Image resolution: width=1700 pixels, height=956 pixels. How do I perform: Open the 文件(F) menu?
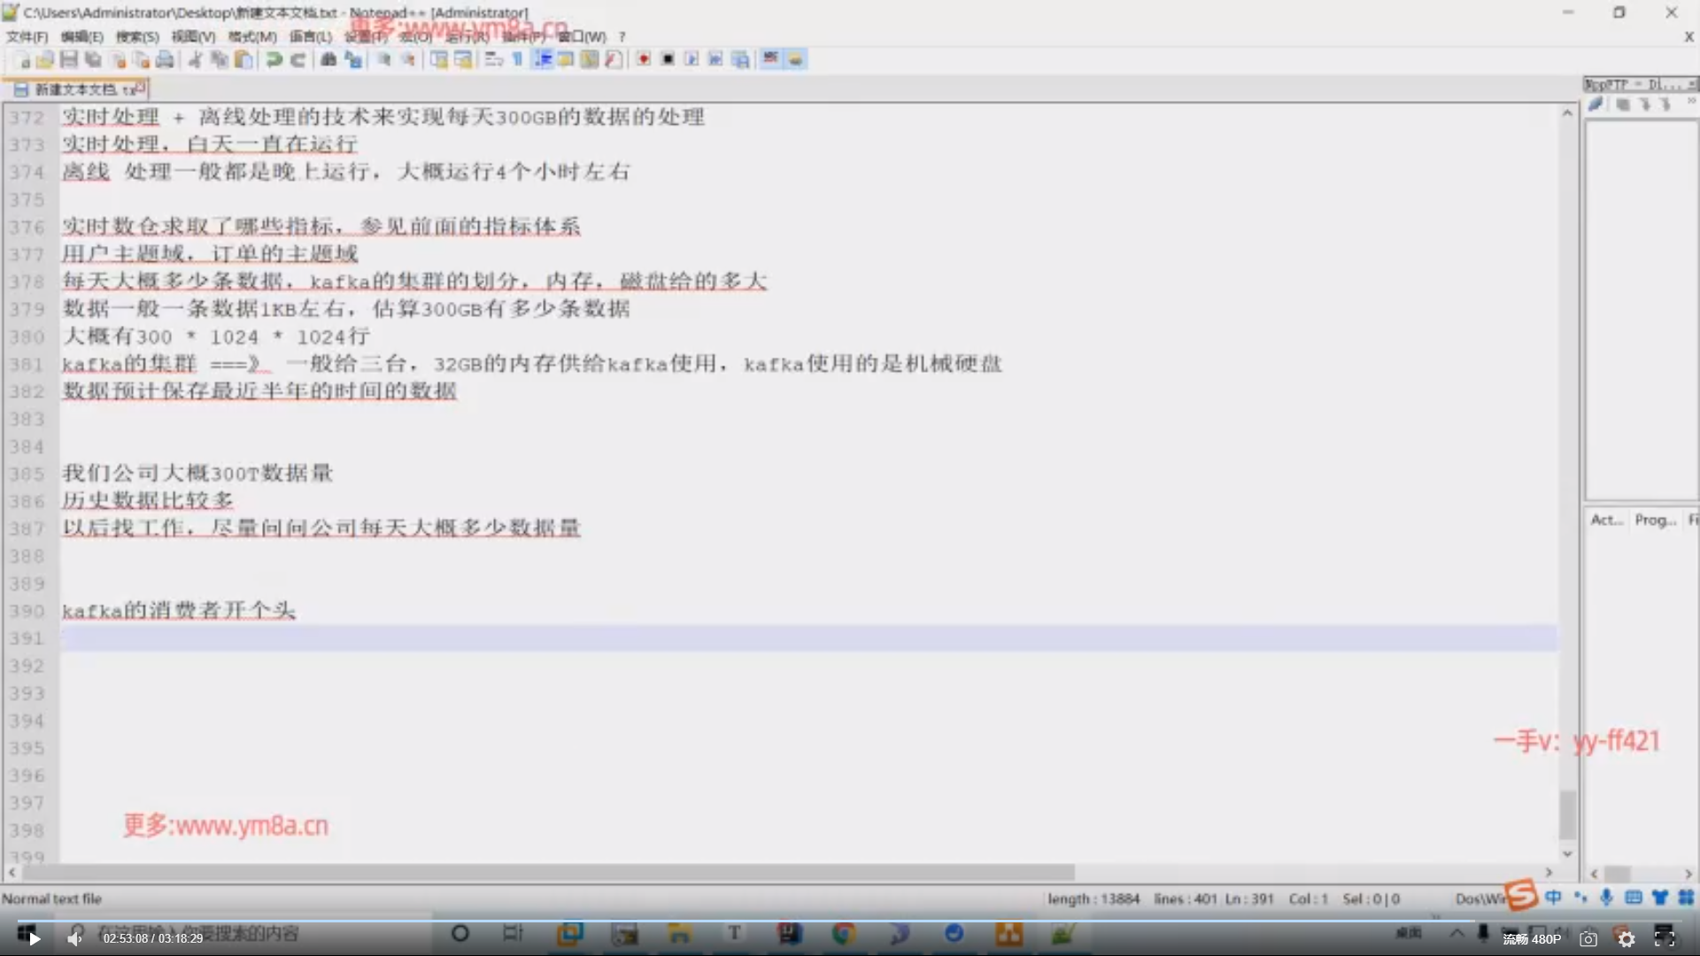point(27,36)
